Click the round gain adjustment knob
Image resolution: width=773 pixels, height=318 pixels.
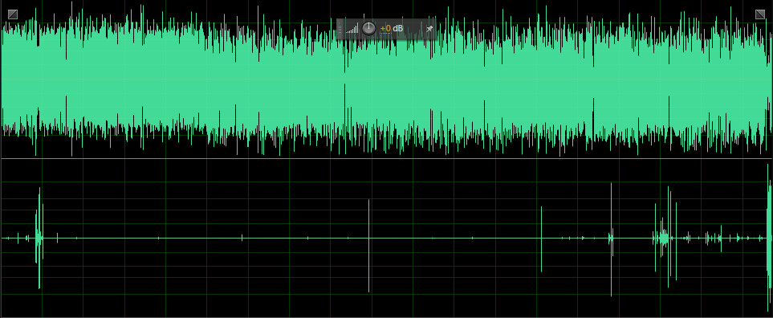(x=368, y=29)
